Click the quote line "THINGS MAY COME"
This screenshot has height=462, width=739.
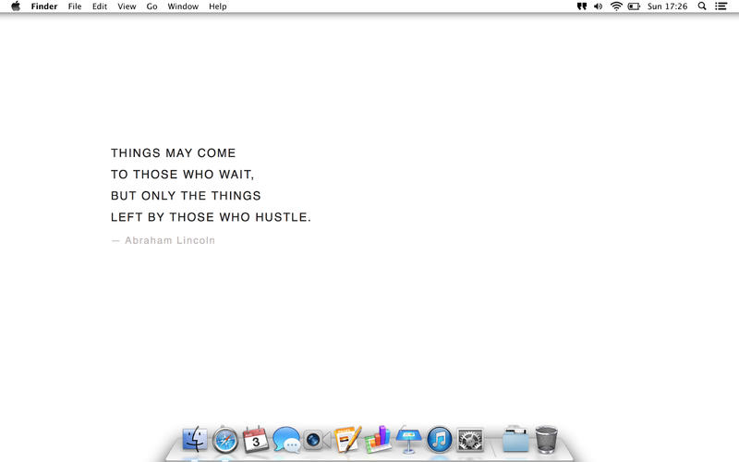coord(174,153)
